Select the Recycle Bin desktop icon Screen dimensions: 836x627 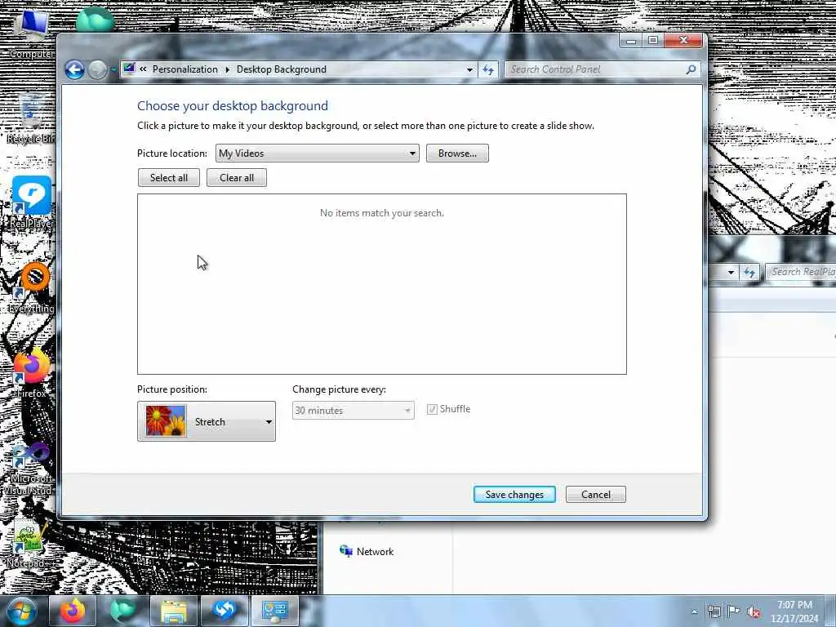point(32,118)
